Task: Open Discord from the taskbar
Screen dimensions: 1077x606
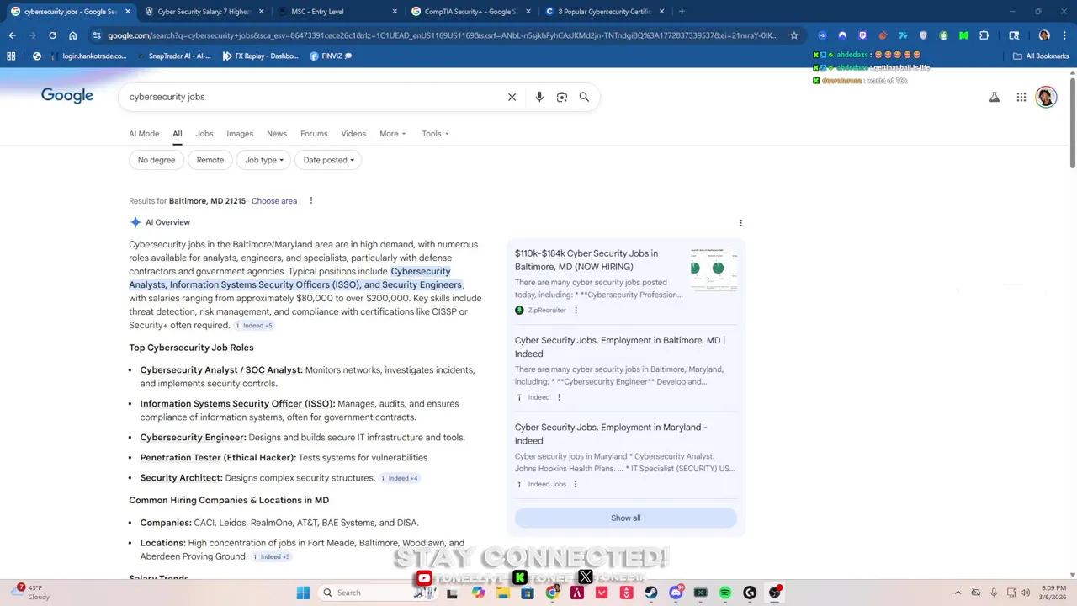Action: 676,593
